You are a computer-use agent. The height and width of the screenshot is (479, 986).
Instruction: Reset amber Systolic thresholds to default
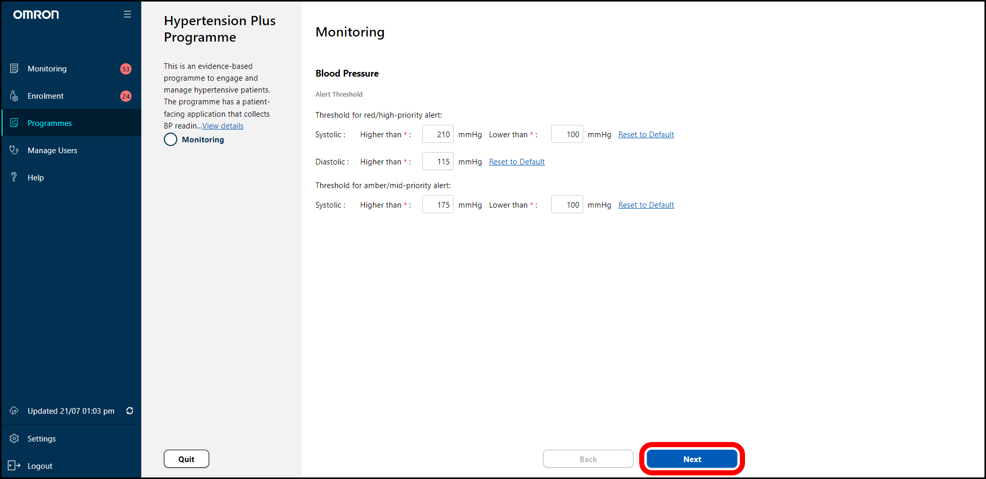[646, 205]
